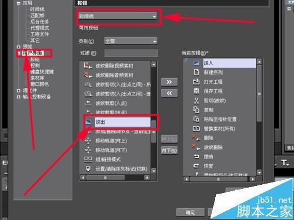The image size is (294, 220).
Task: Select 键盘快捷键 in settings tree
Action: point(42,72)
